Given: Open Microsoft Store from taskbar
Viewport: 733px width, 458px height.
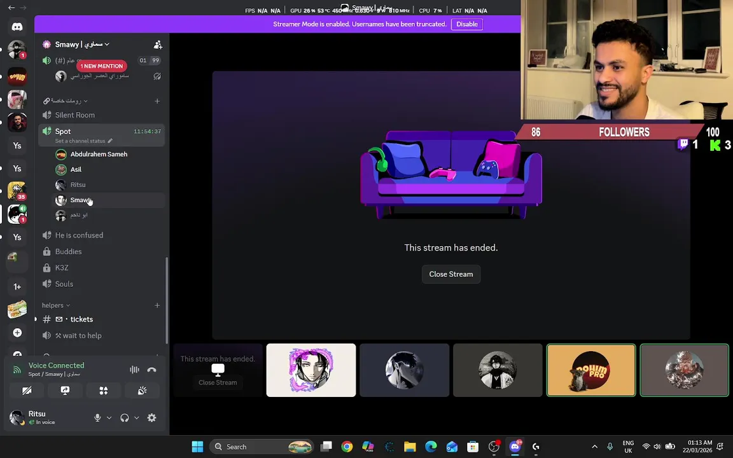Looking at the screenshot, I should point(473,447).
